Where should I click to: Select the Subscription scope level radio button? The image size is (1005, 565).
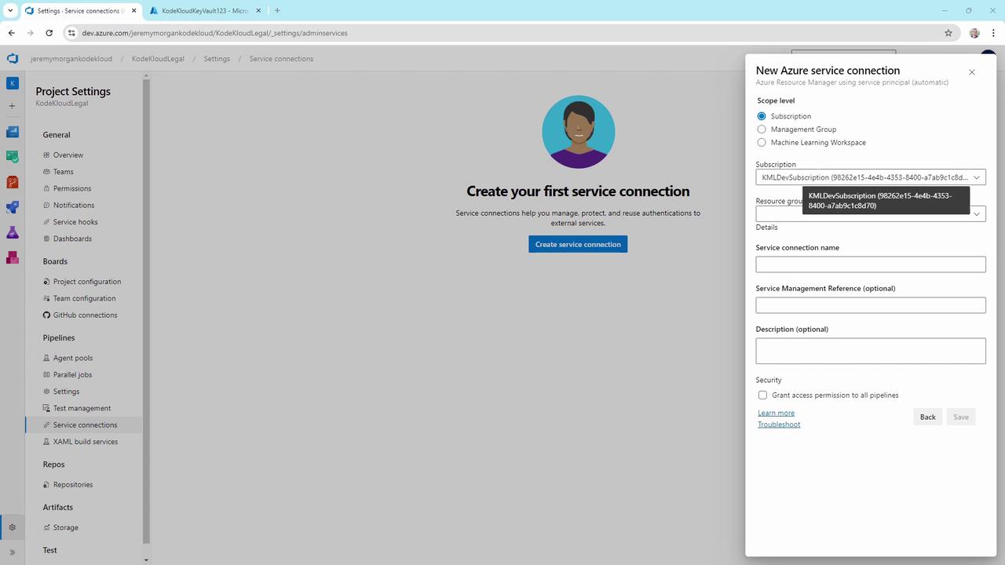[762, 116]
